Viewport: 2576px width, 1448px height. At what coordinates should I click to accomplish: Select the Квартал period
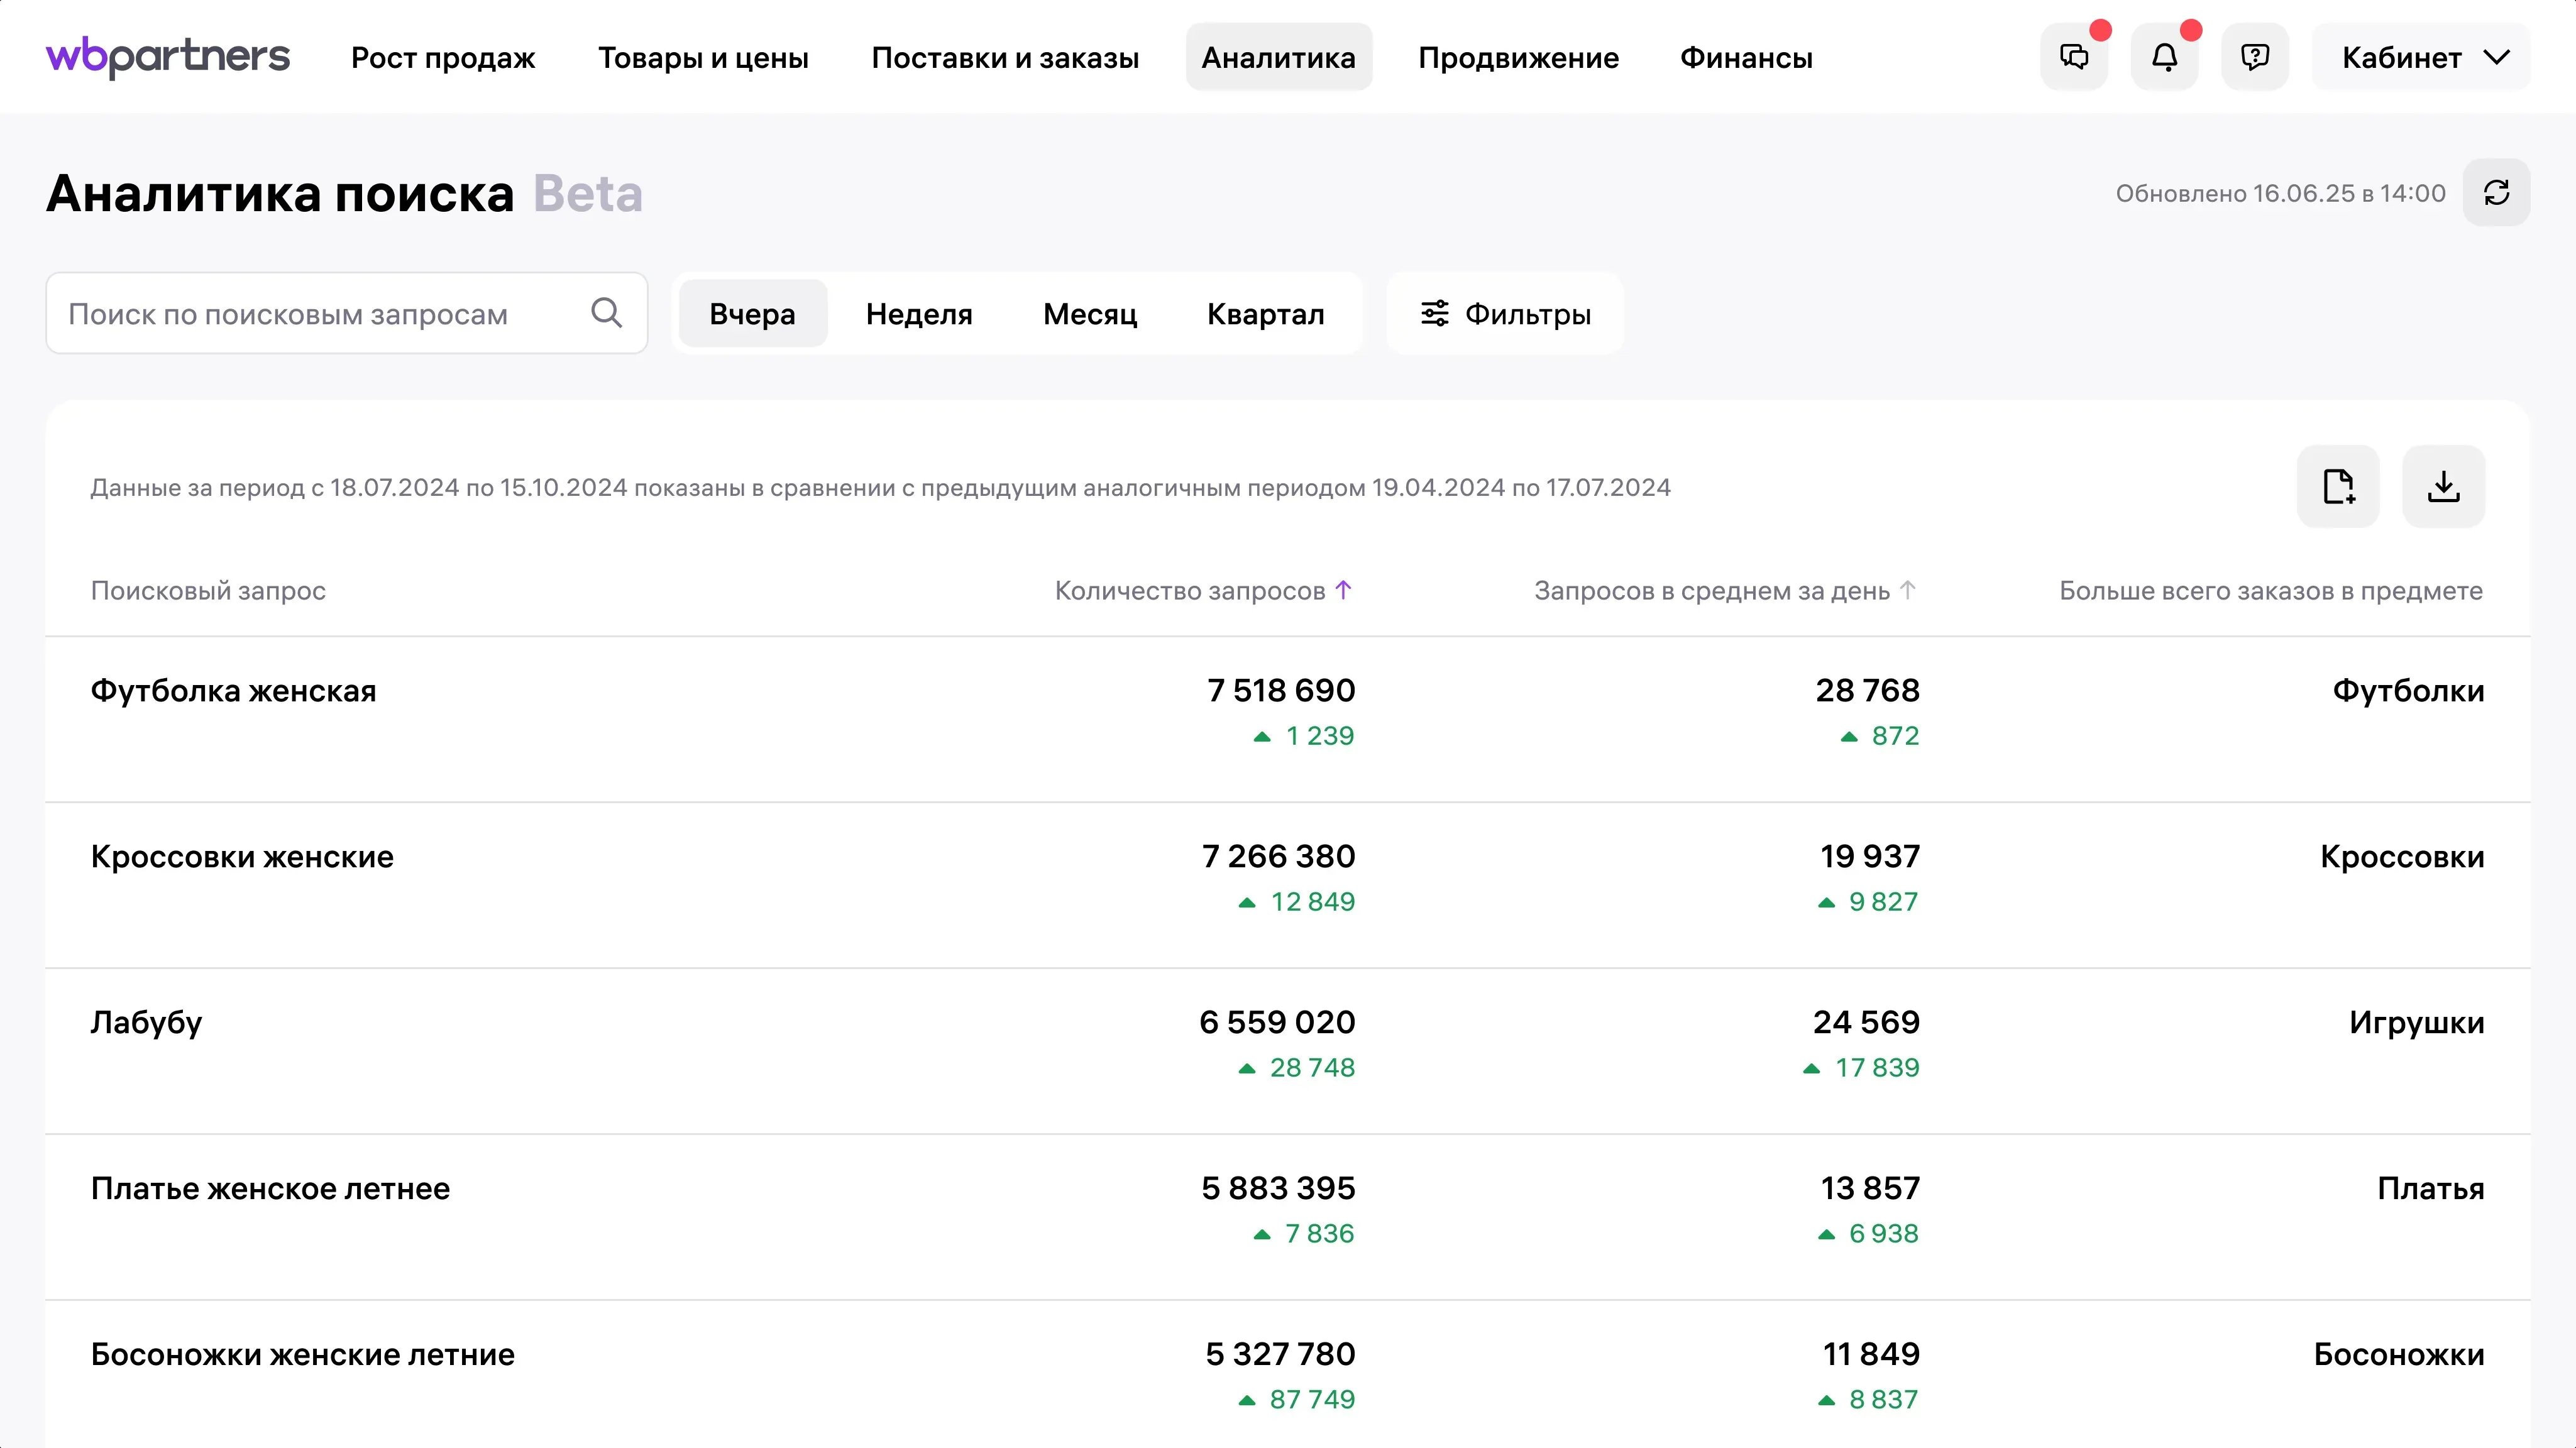click(x=1265, y=314)
